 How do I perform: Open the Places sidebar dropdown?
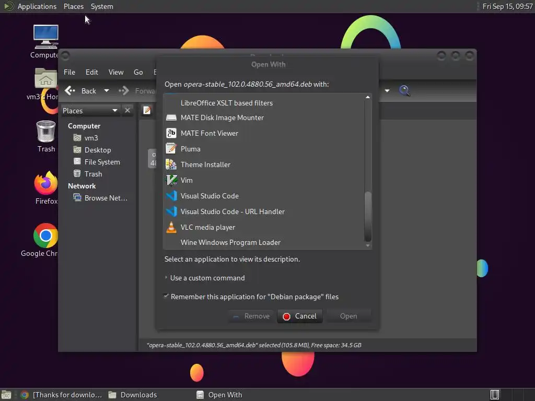[114, 111]
